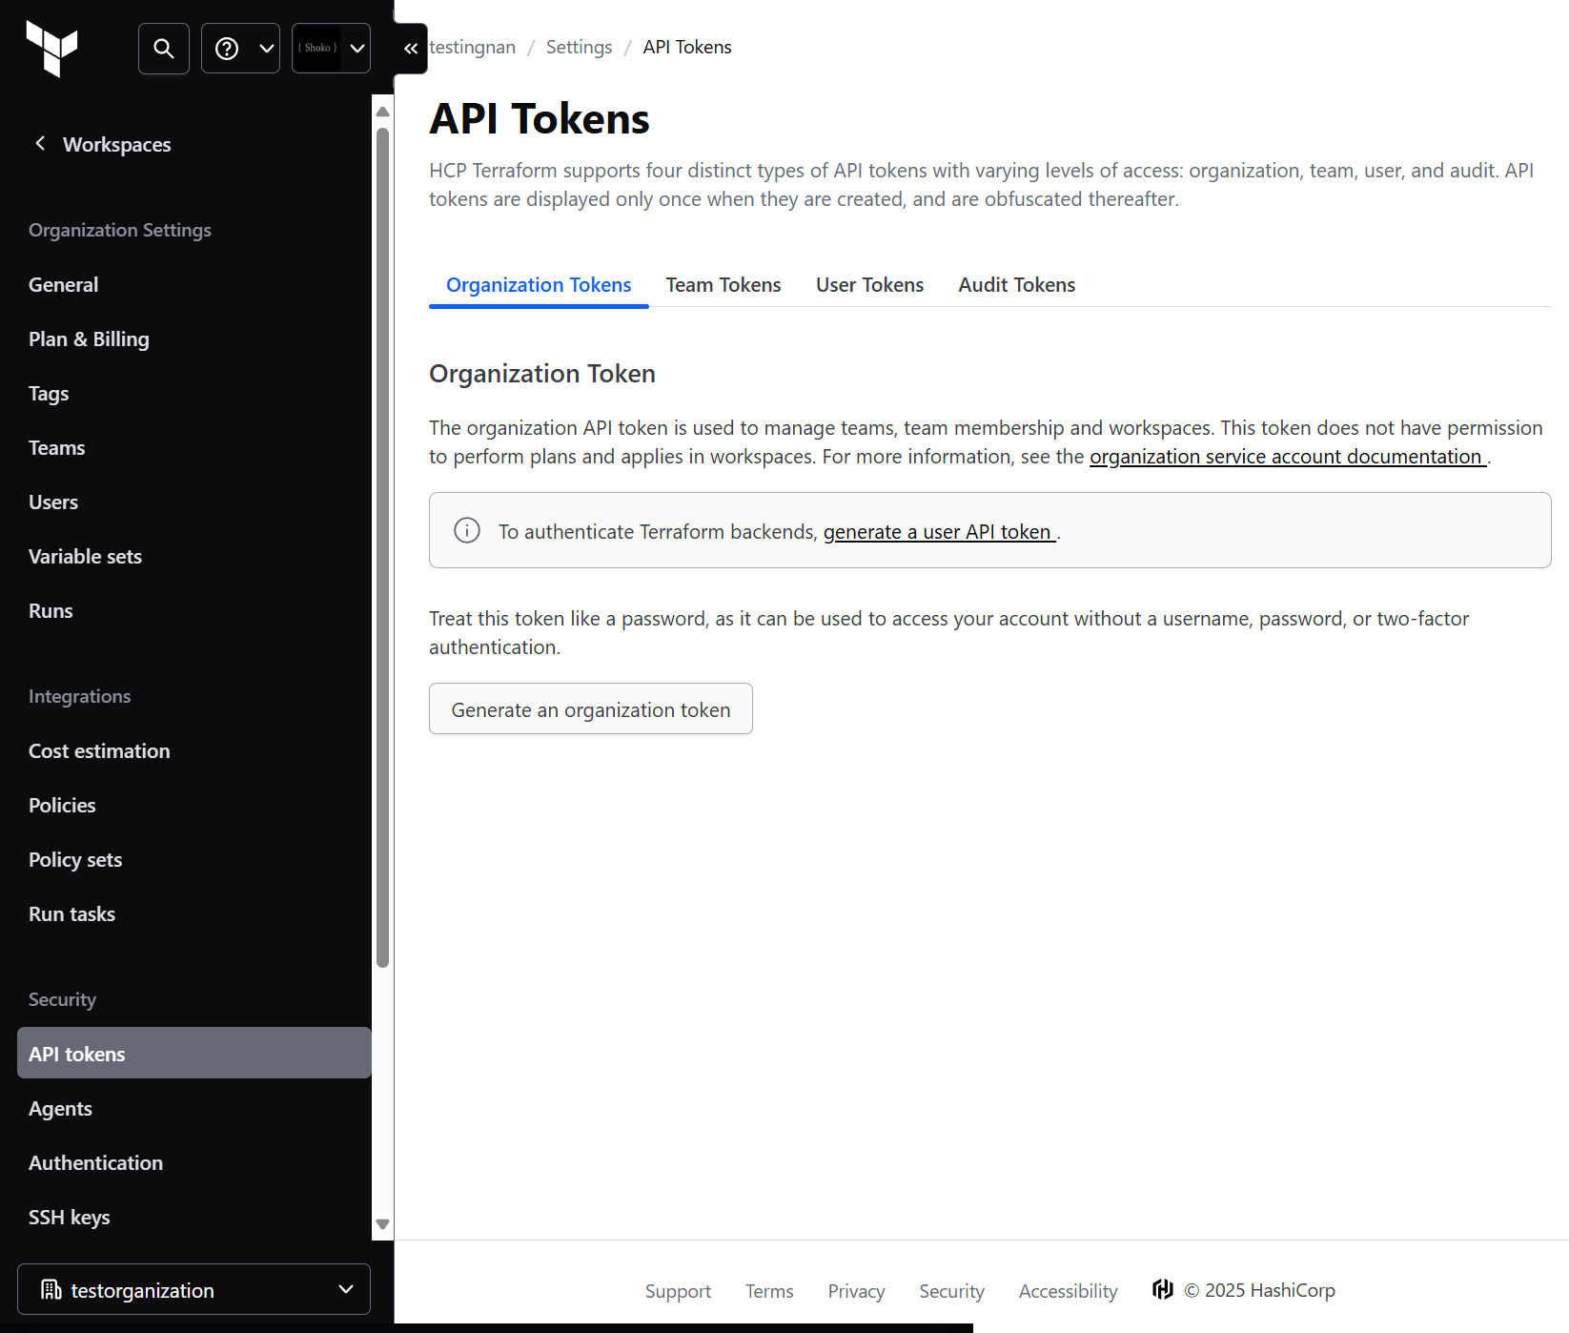Expand the testorganization switcher
The height and width of the screenshot is (1333, 1569).
click(x=194, y=1290)
